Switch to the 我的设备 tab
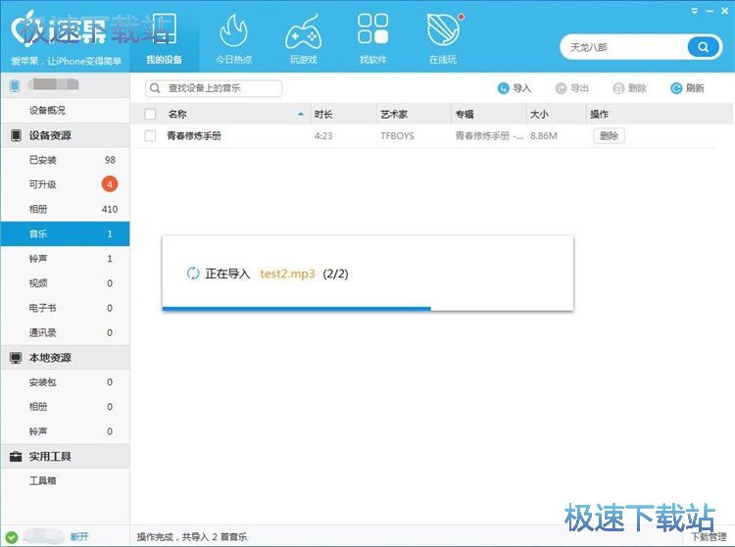This screenshot has height=547, width=735. pyautogui.click(x=164, y=37)
